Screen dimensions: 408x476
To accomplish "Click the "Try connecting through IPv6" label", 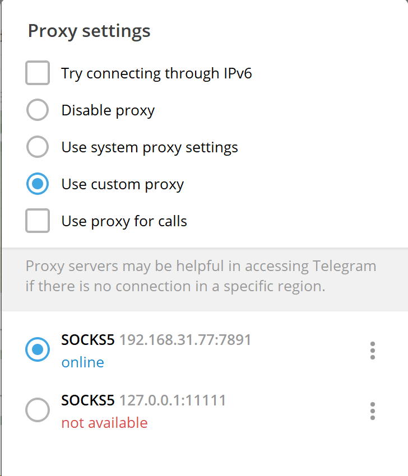I will pyautogui.click(x=156, y=74).
